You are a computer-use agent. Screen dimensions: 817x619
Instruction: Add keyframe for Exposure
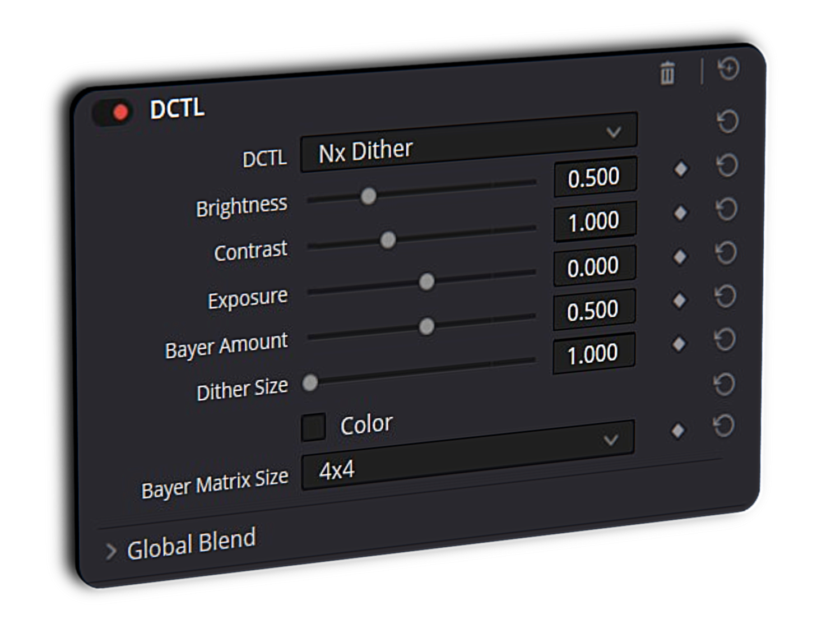pos(680,257)
